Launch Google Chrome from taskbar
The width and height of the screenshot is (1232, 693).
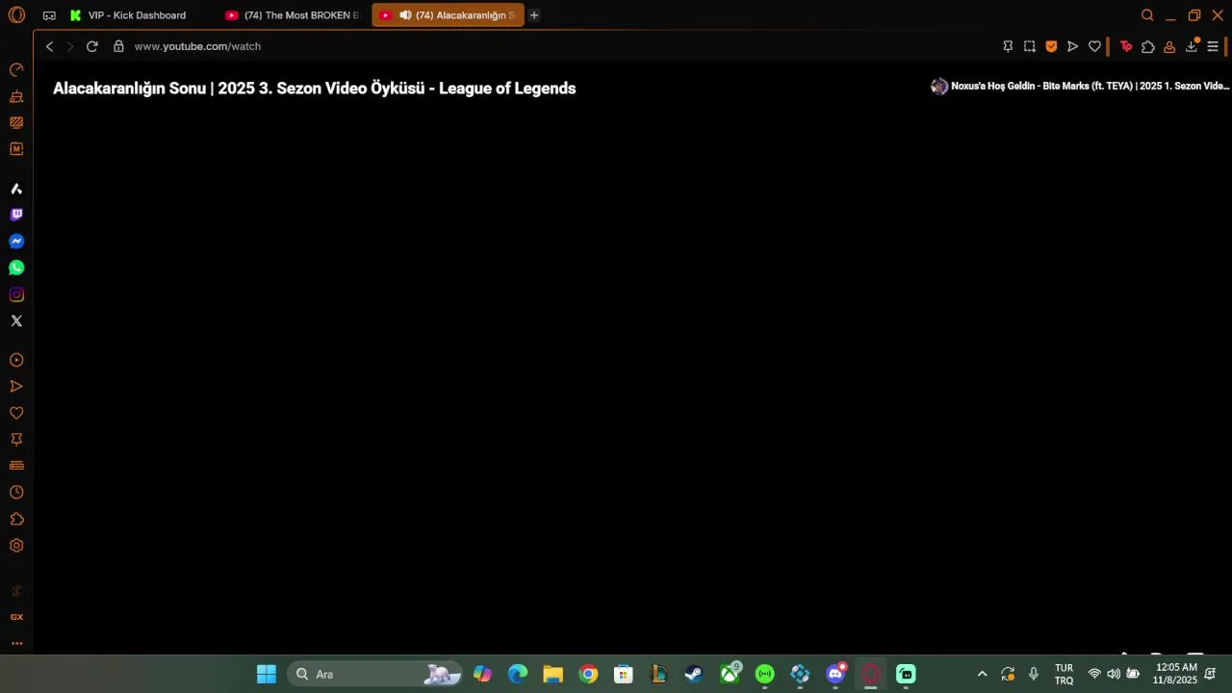pos(588,674)
